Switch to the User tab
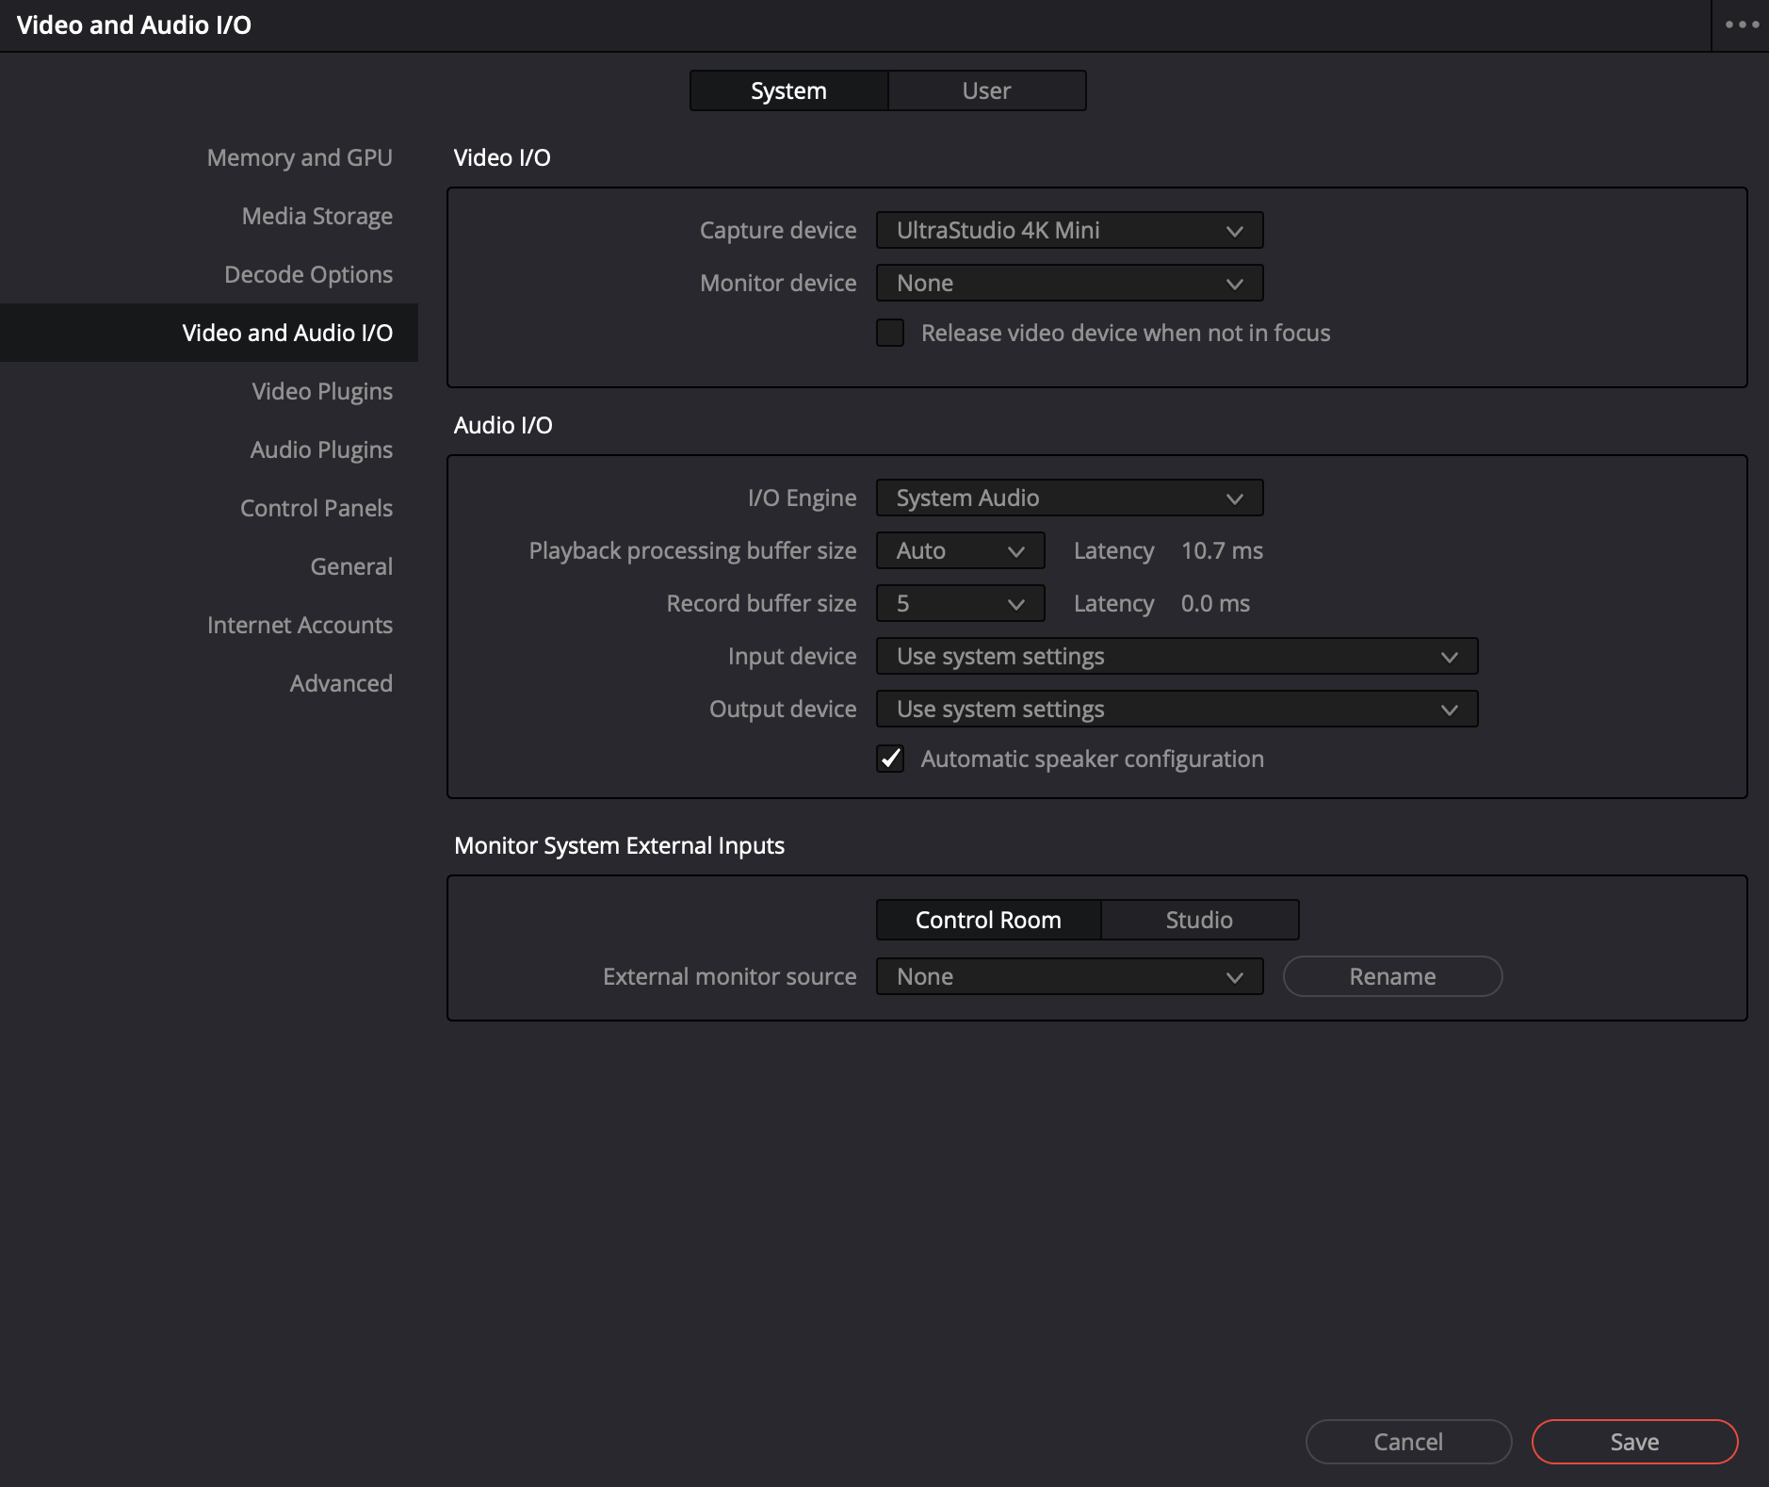1769x1487 pixels. pyautogui.click(x=986, y=90)
